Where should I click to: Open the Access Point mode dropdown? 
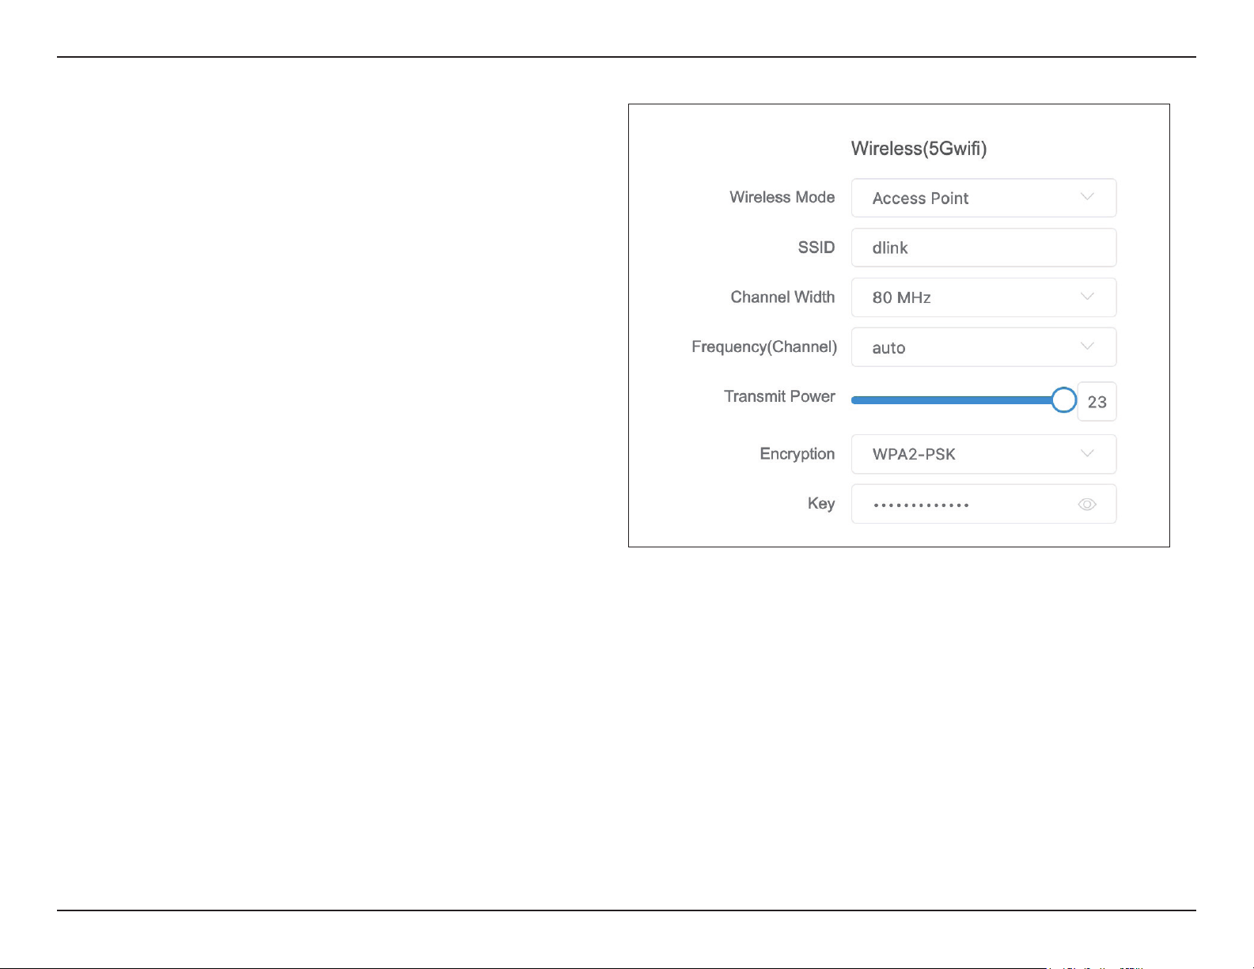(983, 198)
